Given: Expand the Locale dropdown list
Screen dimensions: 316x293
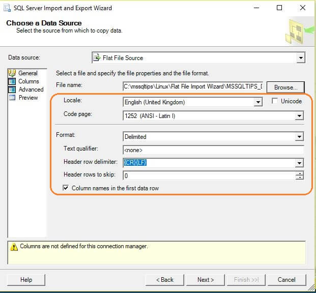Looking at the screenshot, I should (258, 102).
